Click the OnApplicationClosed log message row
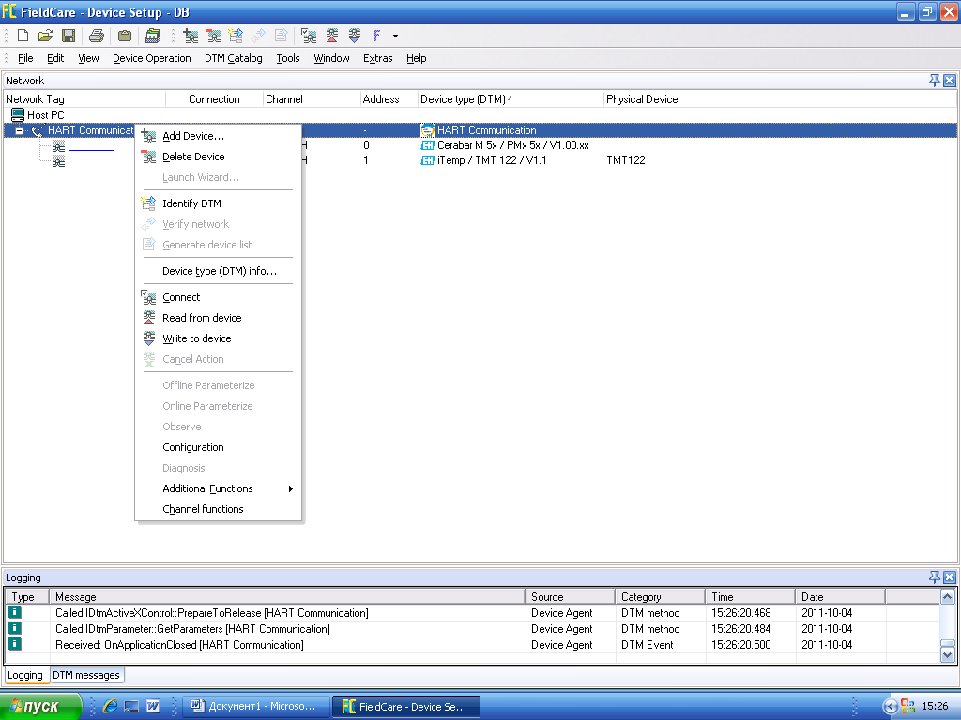Viewport: 961px width, 720px height. tap(472, 645)
